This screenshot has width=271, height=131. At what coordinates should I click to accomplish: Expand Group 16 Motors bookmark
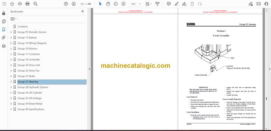tap(11, 48)
